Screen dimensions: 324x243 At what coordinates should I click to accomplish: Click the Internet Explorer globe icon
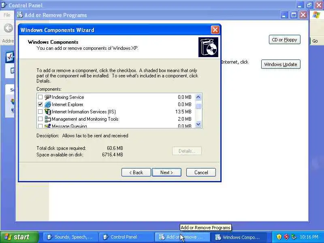48,104
